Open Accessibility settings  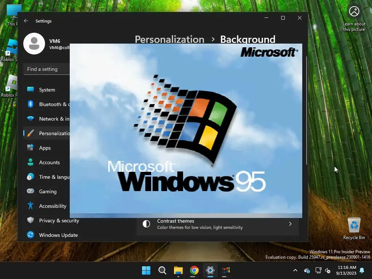coord(47,206)
